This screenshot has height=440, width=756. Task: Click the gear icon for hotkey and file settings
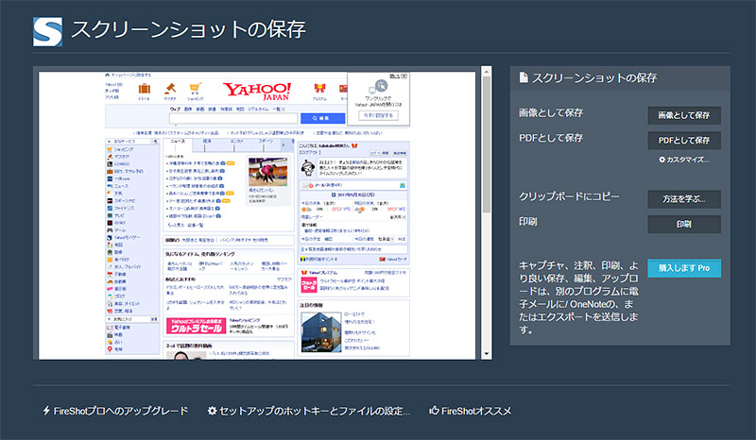click(x=211, y=411)
